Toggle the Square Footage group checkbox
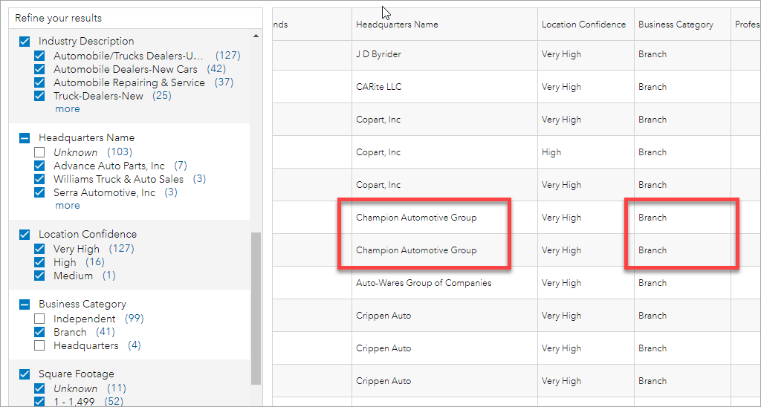 click(x=25, y=374)
